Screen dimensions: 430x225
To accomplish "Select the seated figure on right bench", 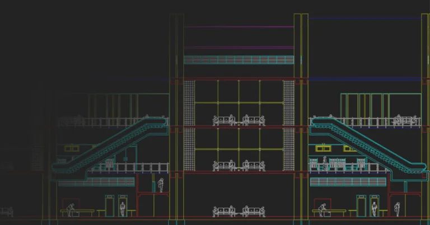I will 322,209.
